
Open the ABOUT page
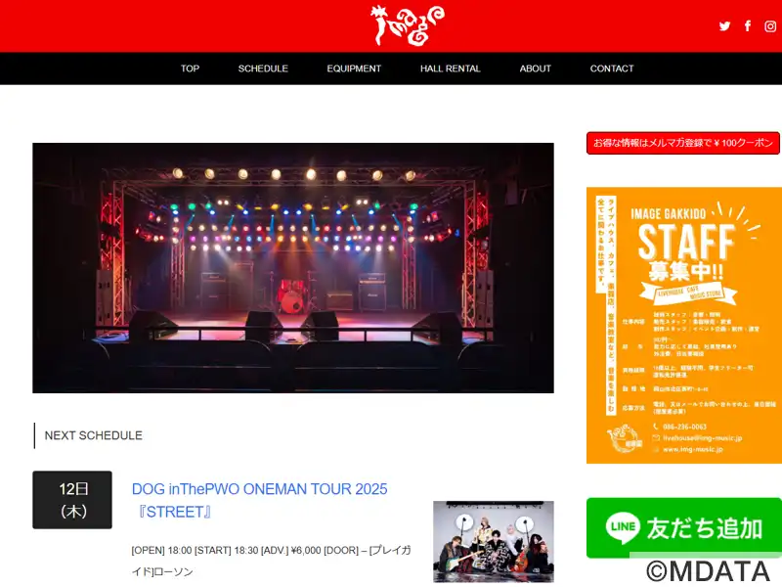[x=535, y=68]
